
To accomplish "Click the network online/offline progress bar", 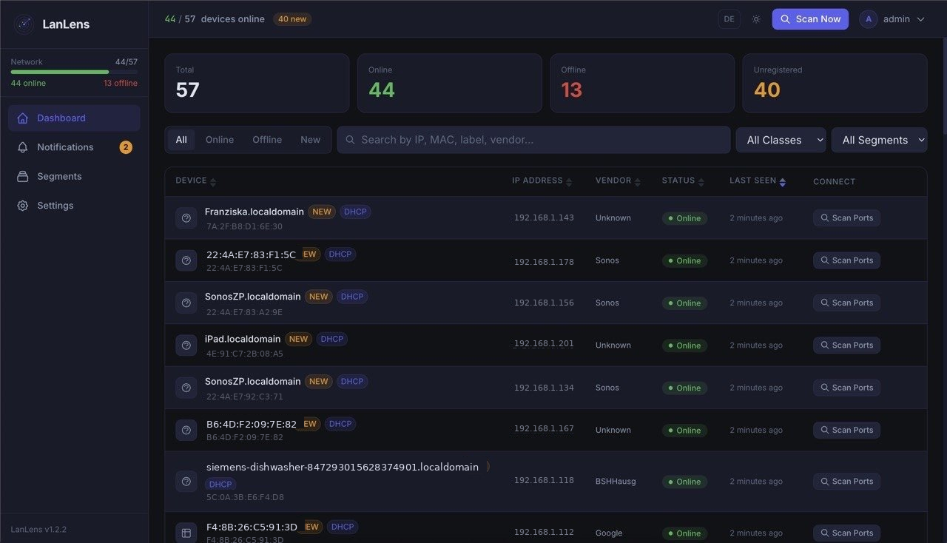I will [74, 72].
